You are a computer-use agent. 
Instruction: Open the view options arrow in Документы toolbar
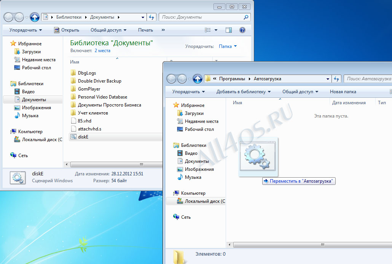[216, 30]
